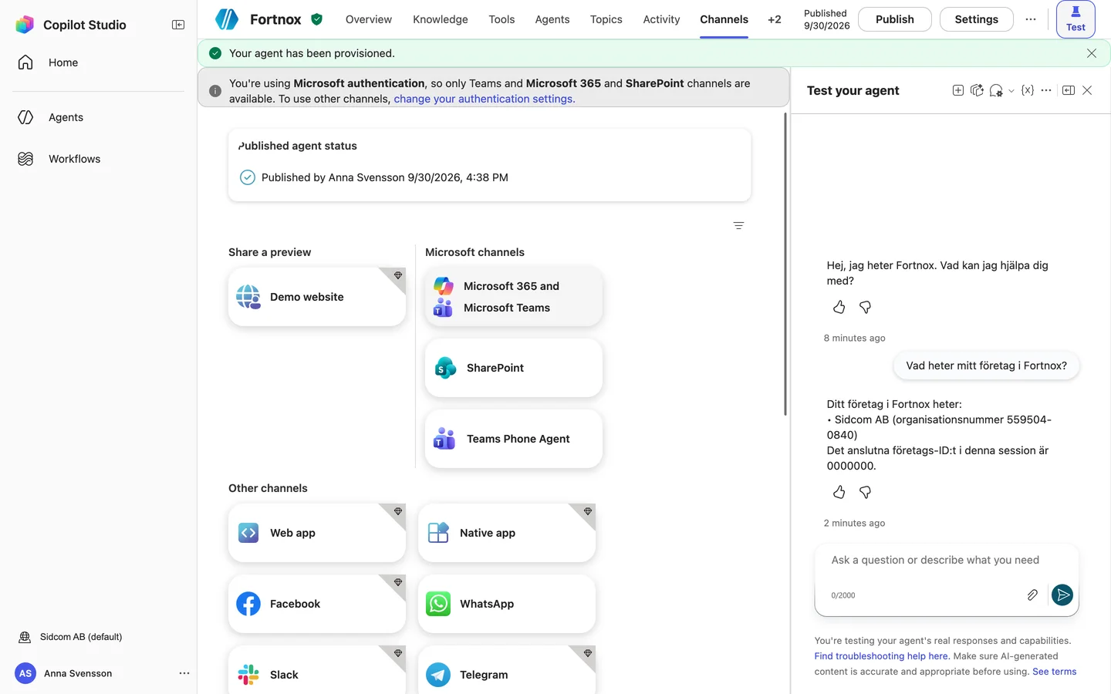Screen dimensions: 1111x694
Task: Navigate to Home in sidebar
Action: coord(63,62)
